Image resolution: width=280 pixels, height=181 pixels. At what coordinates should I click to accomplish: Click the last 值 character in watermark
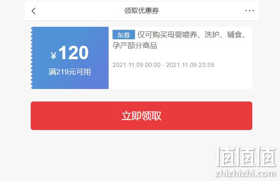coord(266,157)
